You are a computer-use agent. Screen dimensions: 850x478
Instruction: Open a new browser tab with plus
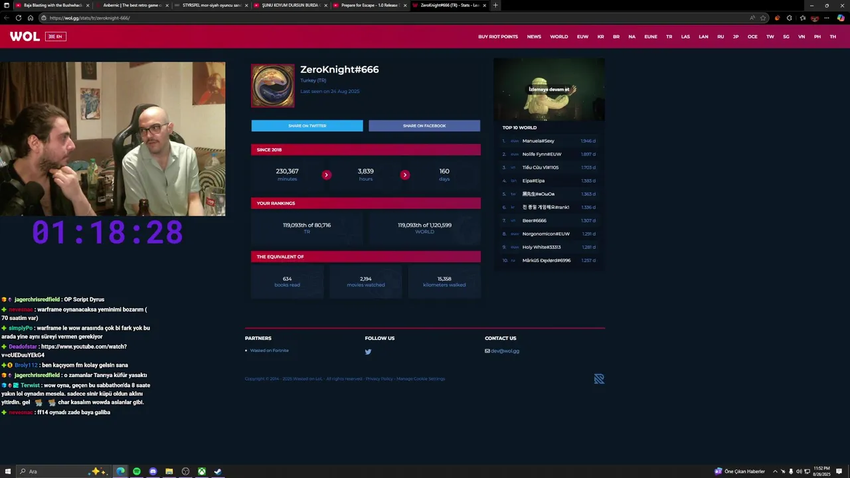pyautogui.click(x=495, y=5)
